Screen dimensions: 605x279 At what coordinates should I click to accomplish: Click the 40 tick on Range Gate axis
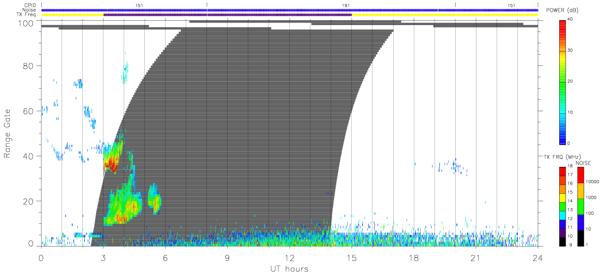click(29, 156)
